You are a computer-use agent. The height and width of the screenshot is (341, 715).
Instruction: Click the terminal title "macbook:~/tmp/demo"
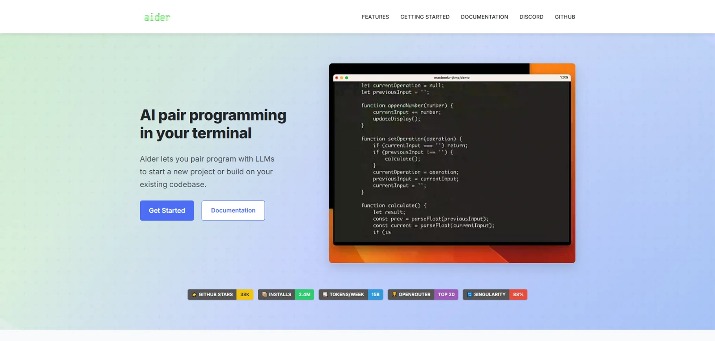[x=452, y=78]
